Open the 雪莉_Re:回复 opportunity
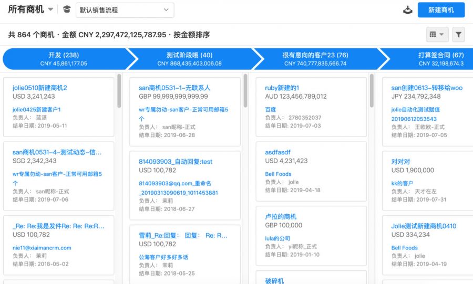The height and width of the screenshot is (284, 473). (183, 236)
